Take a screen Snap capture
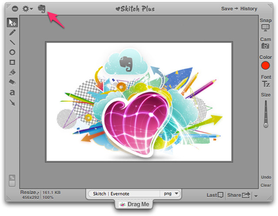The width and height of the screenshot is (278, 216). [265, 25]
